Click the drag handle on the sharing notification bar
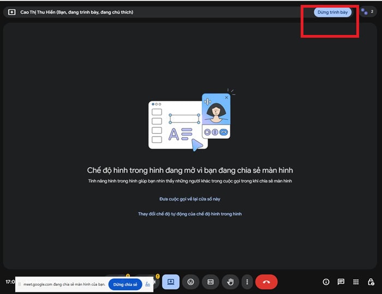Viewport: 382px width, 294px height. (20, 284)
